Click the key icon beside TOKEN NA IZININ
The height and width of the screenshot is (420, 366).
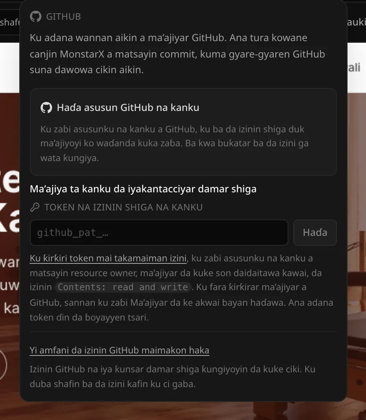pos(35,207)
